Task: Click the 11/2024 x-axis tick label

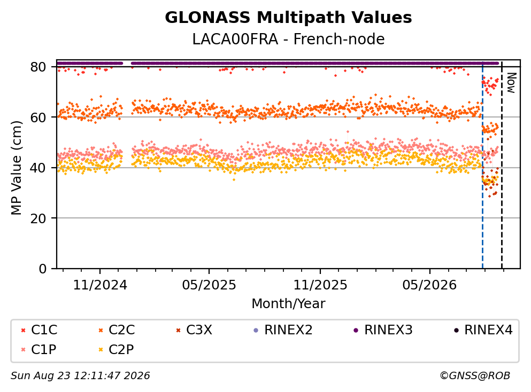Action: pos(100,285)
